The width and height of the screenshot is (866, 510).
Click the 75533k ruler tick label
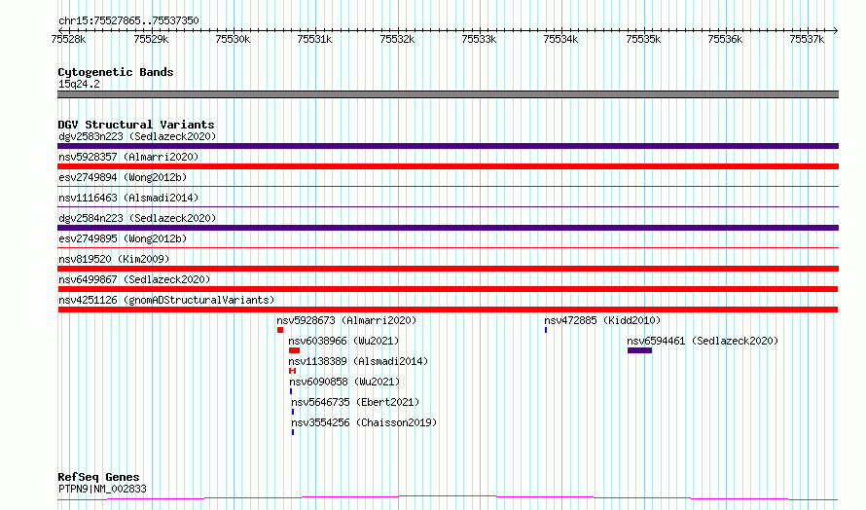pyautogui.click(x=479, y=39)
